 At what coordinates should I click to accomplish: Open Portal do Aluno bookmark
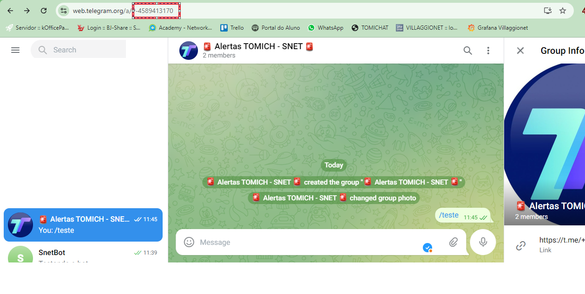[x=276, y=28]
